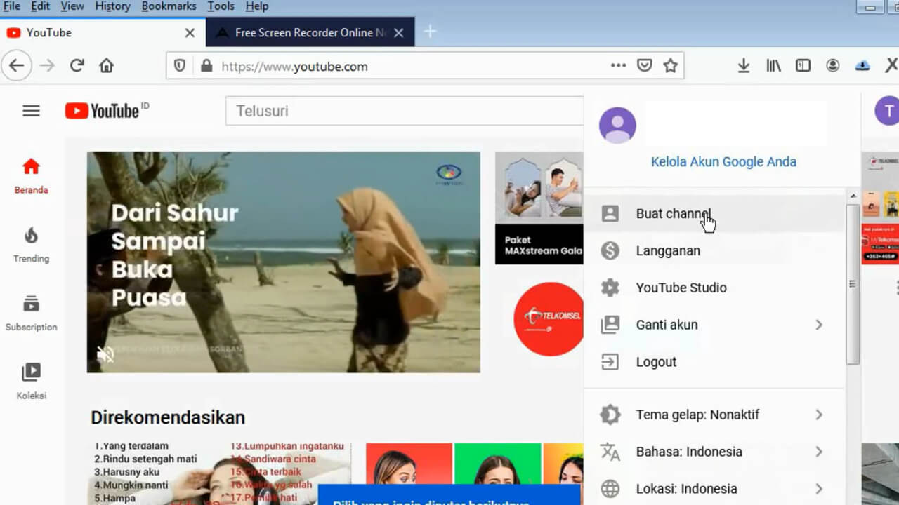
Task: Expand Lokasi: Indonesia option
Action: pyautogui.click(x=714, y=490)
